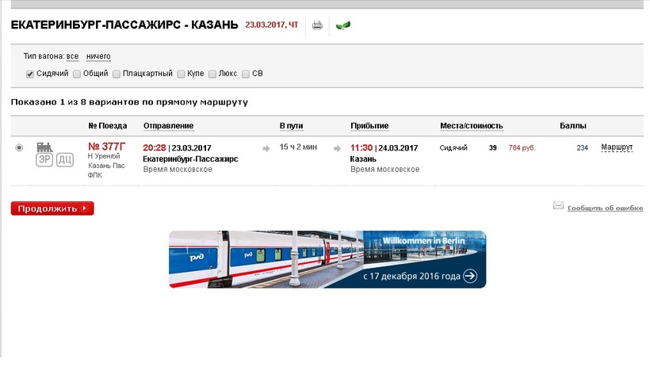Enable the Плацкартный checkbox
Image resolution: width=650 pixels, height=386 pixels.
(x=117, y=74)
